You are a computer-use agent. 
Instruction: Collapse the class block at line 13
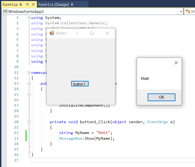click(x=29, y=84)
